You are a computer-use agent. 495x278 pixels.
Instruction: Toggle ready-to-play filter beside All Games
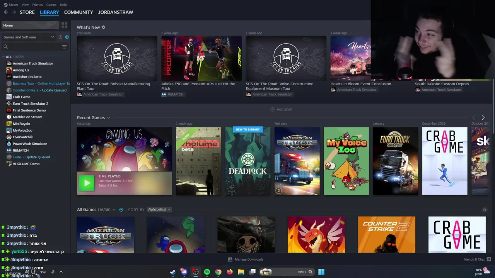(121, 210)
